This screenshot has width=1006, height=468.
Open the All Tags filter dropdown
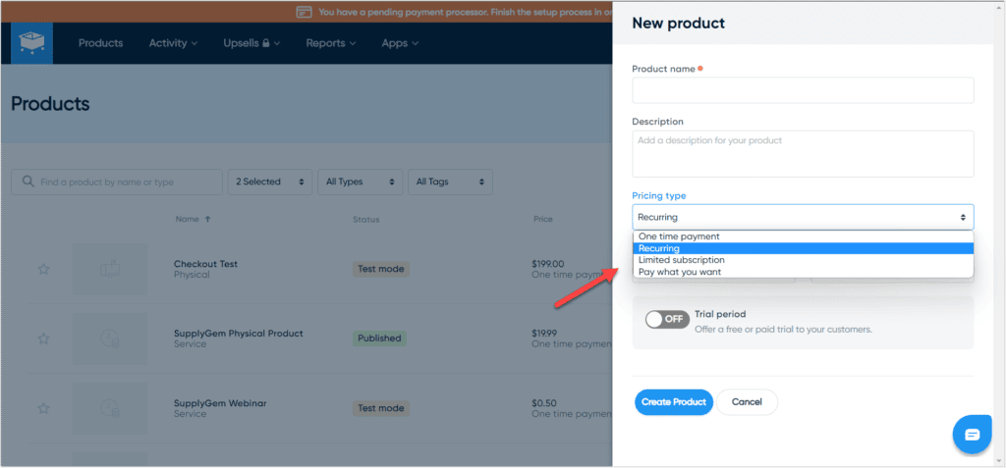click(450, 182)
